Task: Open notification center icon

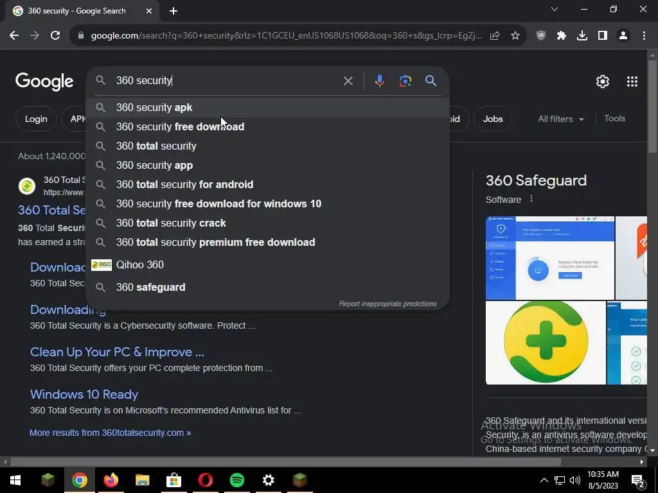Action: [x=638, y=481]
